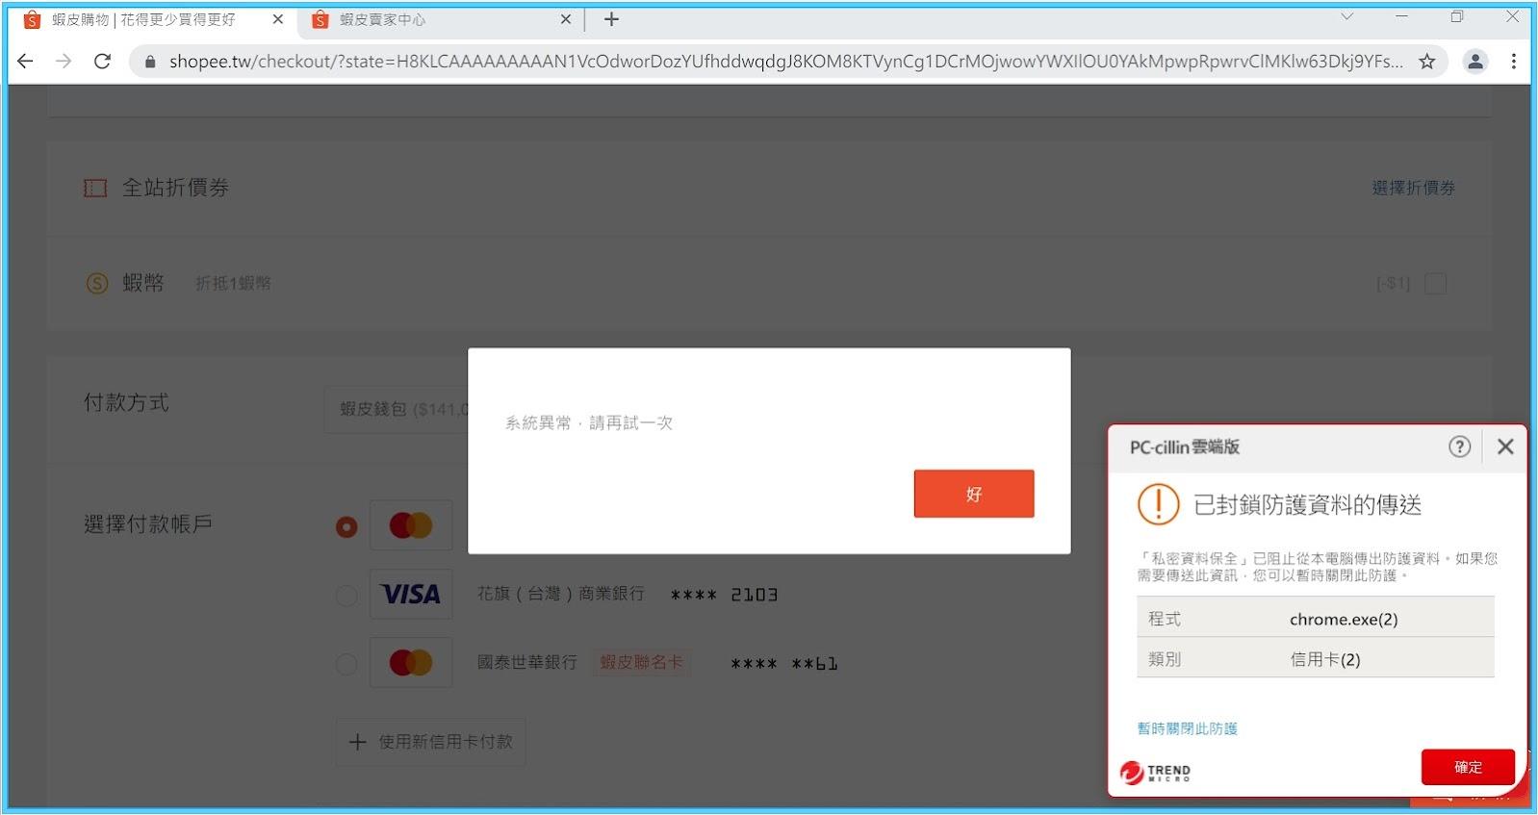Screen dimensions: 1538x815
Task: Click the PC-cillin 雲端版 title
Action: tap(1185, 446)
